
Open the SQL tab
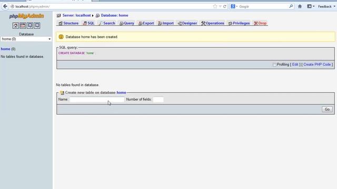[89, 23]
